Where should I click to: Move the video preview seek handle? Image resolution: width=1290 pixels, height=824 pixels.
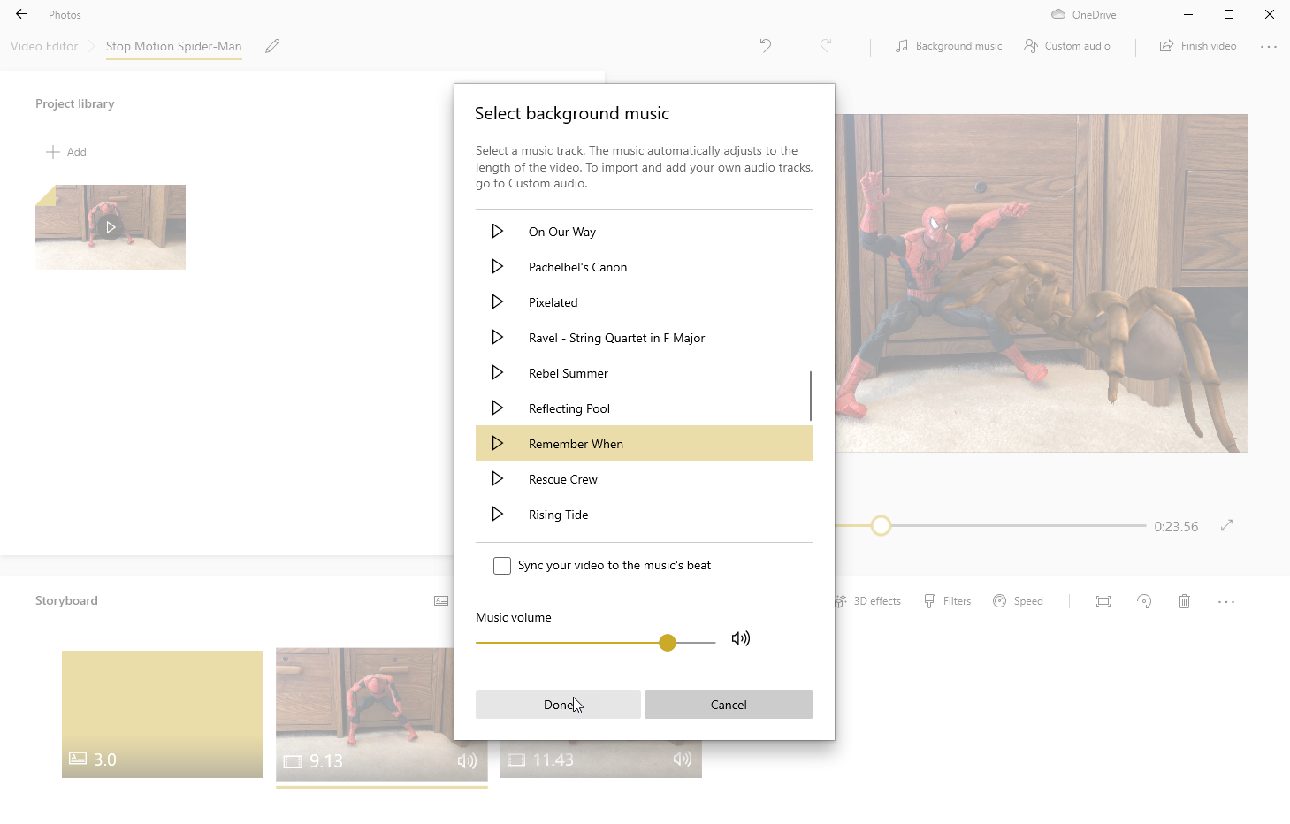(x=881, y=526)
